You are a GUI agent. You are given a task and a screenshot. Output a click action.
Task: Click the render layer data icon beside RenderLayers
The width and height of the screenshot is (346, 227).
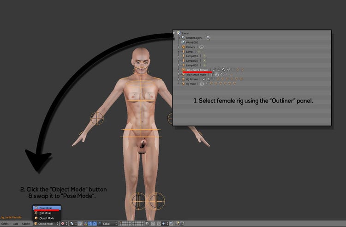pyautogui.click(x=208, y=37)
